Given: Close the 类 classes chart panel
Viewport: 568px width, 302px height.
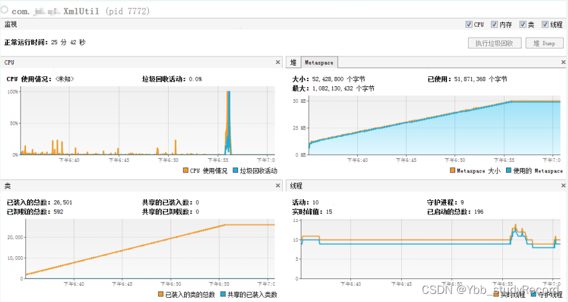Looking at the screenshot, I should [278, 185].
